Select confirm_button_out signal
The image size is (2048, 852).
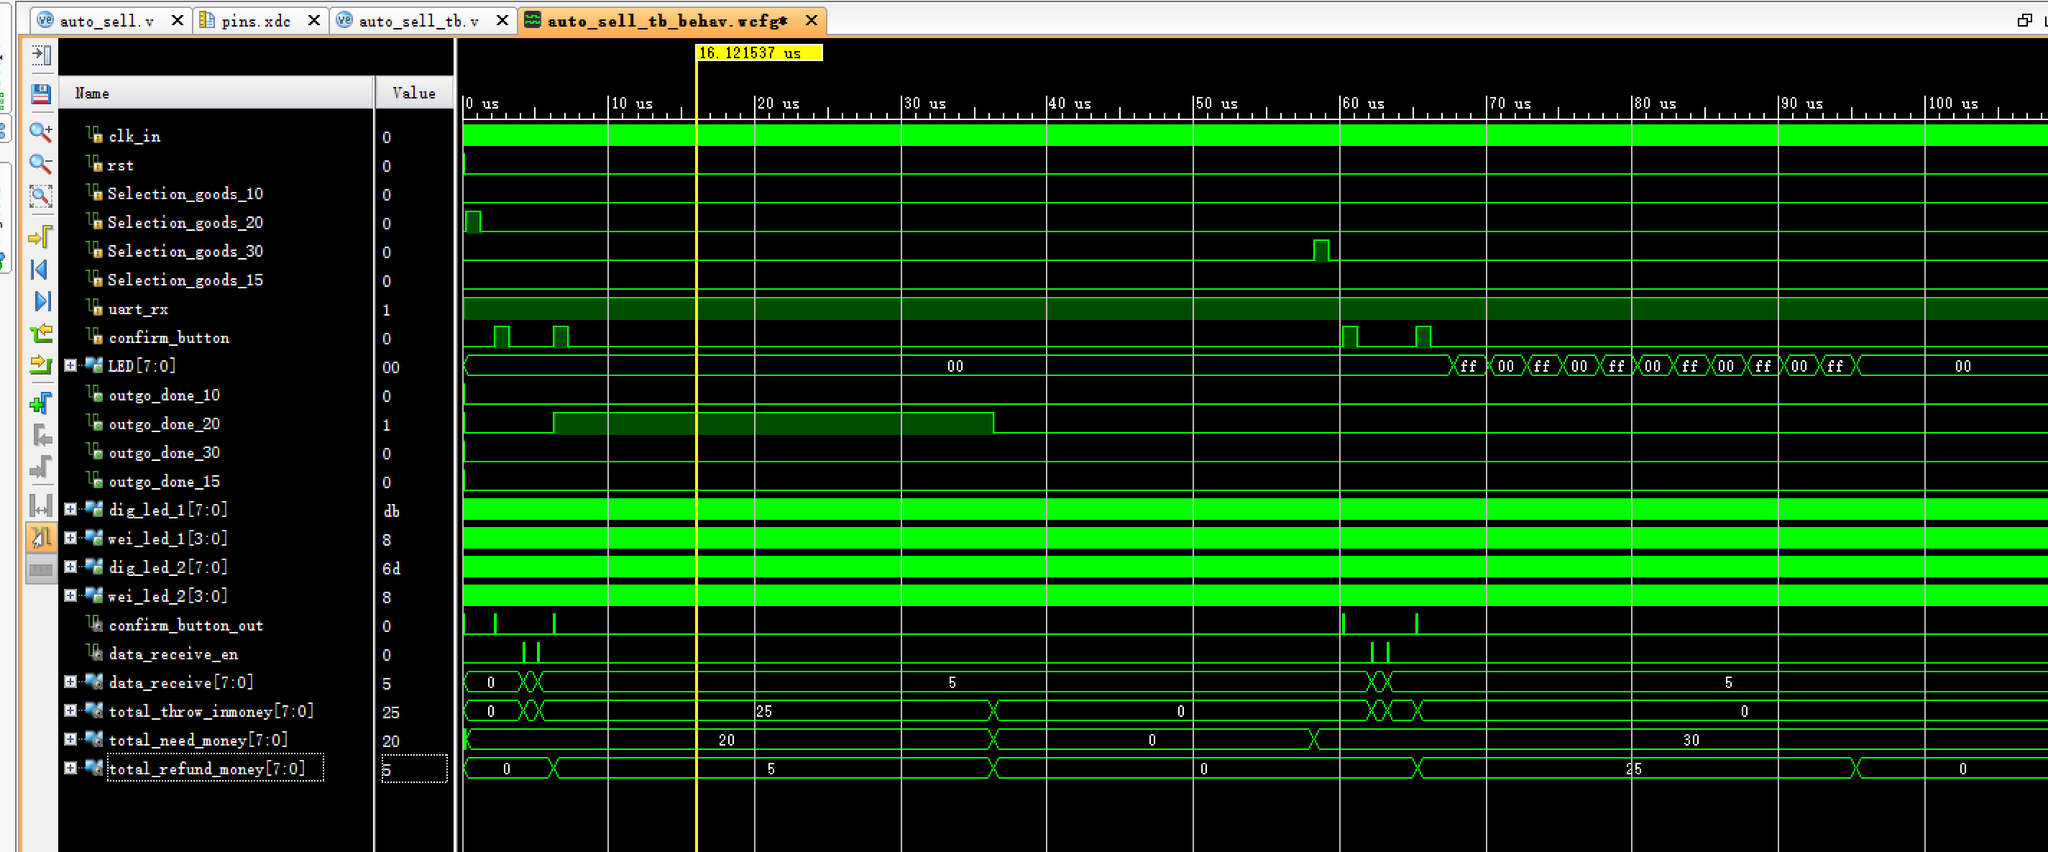[186, 626]
